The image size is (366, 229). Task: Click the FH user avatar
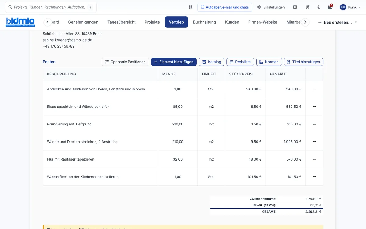(x=343, y=7)
